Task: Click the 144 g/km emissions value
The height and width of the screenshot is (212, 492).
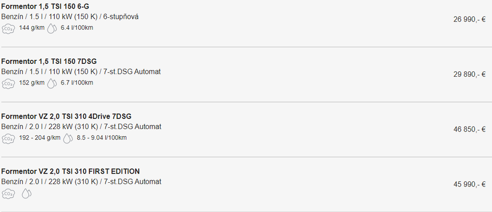Action: [32, 28]
